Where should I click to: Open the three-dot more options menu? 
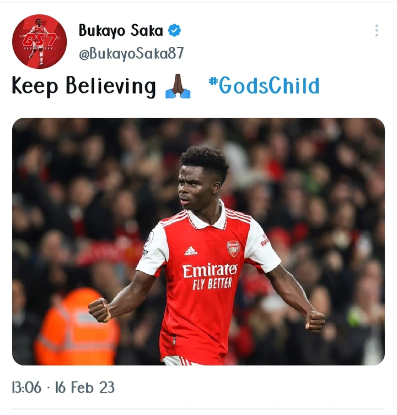(377, 30)
